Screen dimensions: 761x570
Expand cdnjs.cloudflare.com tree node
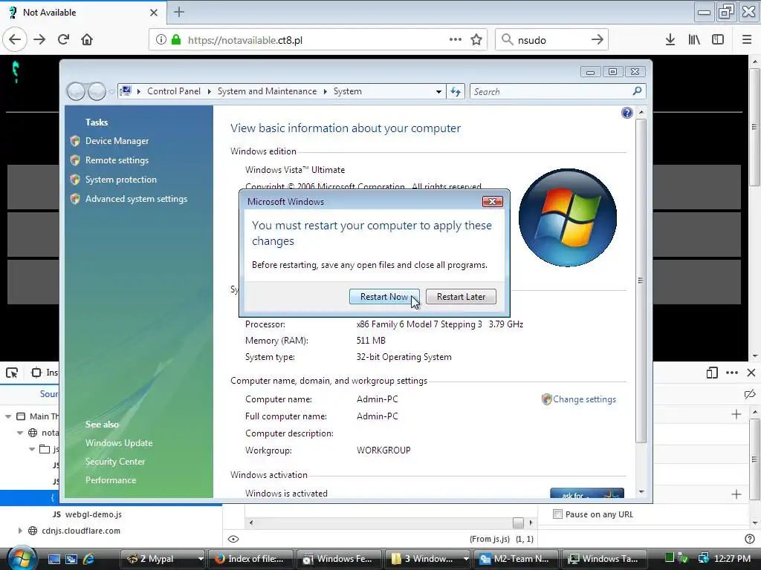point(20,531)
